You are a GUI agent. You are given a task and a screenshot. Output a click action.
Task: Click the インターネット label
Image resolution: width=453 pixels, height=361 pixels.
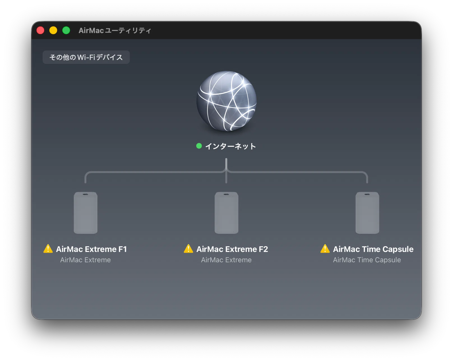(x=230, y=146)
